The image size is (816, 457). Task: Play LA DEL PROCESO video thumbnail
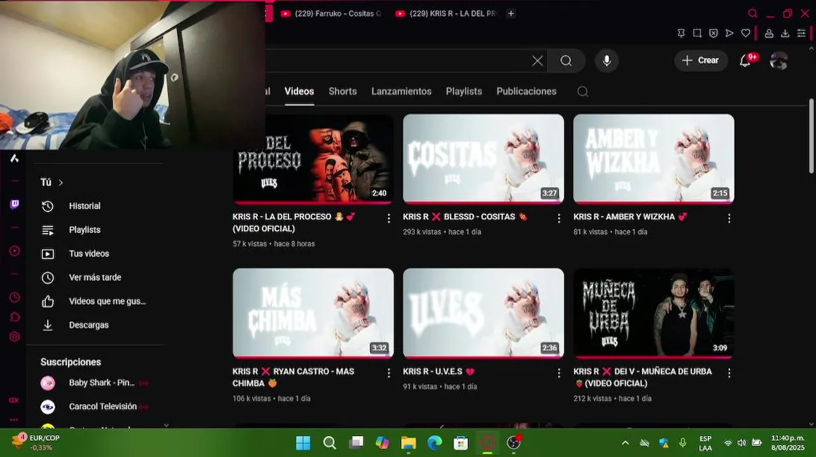(313, 158)
